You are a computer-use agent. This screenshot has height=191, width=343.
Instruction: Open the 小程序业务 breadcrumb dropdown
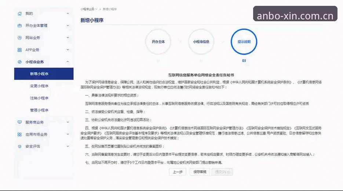click(89, 9)
